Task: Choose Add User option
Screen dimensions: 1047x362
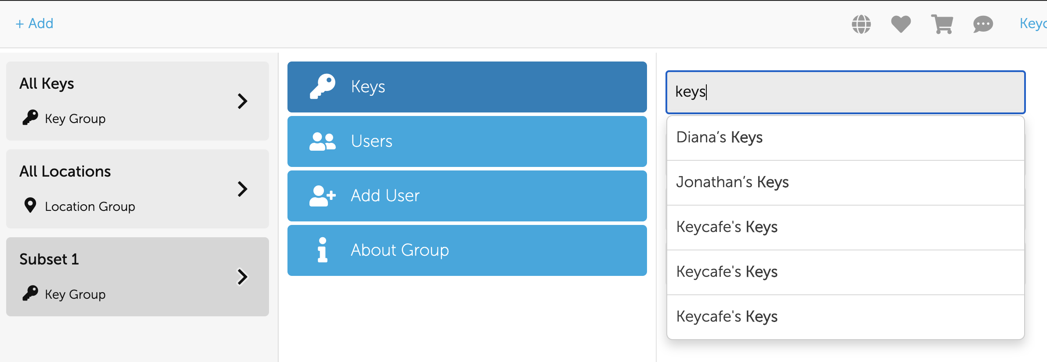Action: 467,196
